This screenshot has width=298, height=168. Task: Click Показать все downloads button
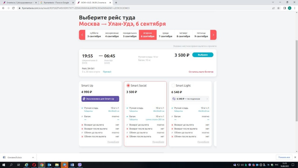tap(284, 157)
